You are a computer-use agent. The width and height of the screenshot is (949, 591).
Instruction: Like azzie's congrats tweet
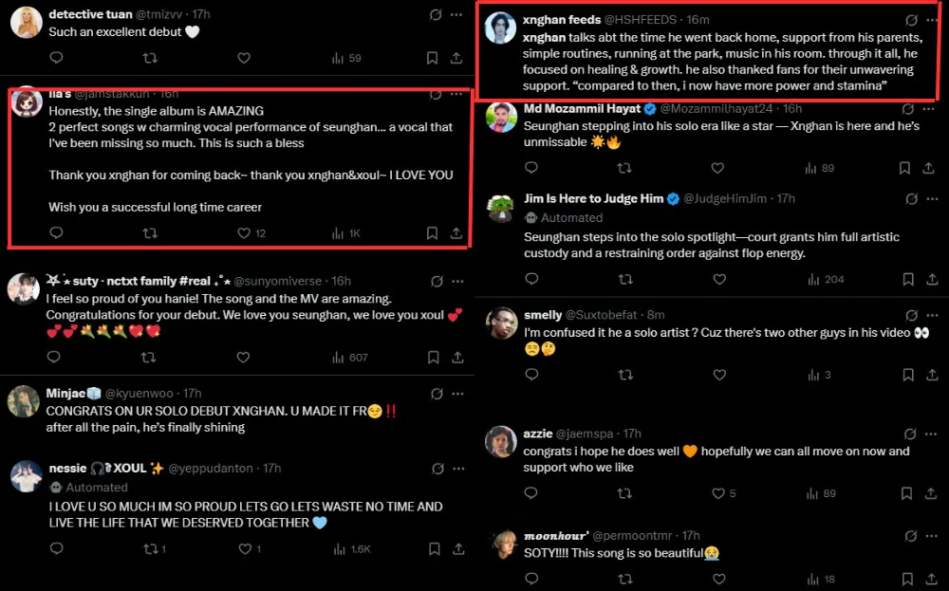pos(718,493)
